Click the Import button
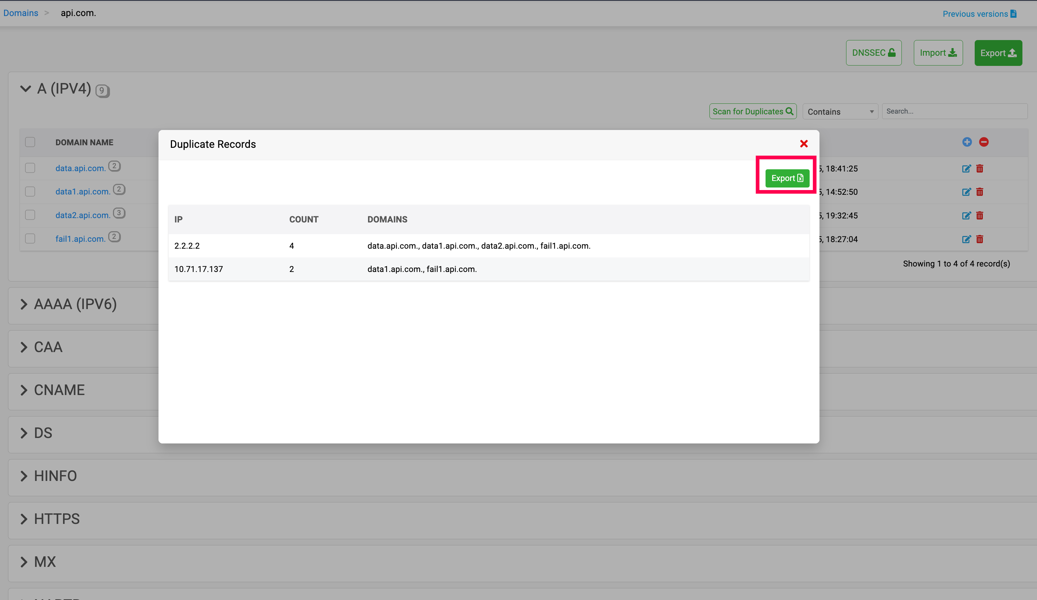This screenshot has height=600, width=1037. click(x=938, y=53)
